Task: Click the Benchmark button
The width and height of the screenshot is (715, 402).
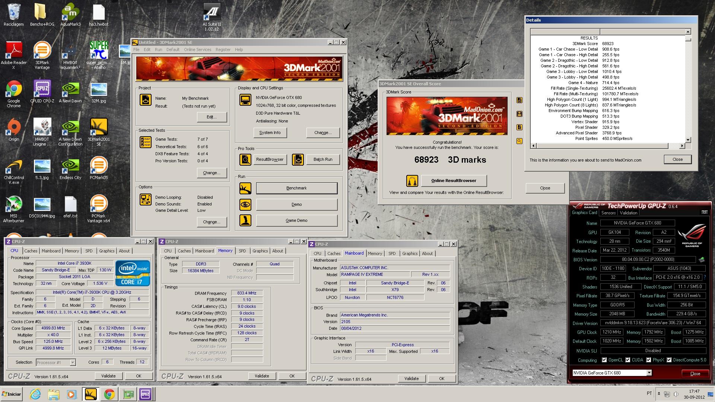Action: 297,188
